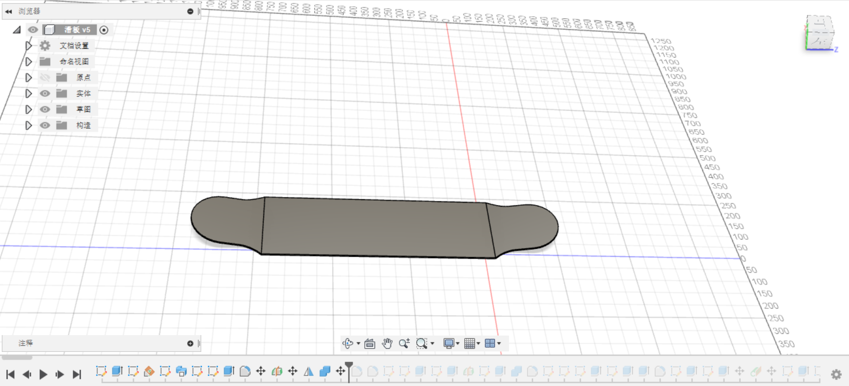
Task: Activate the 滑板 v5 component radio button
Action: (104, 30)
